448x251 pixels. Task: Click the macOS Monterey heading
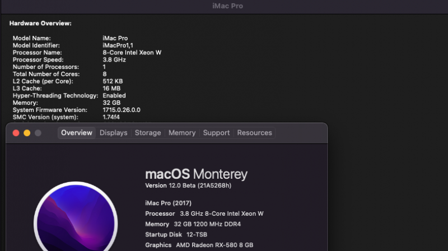coord(196,174)
